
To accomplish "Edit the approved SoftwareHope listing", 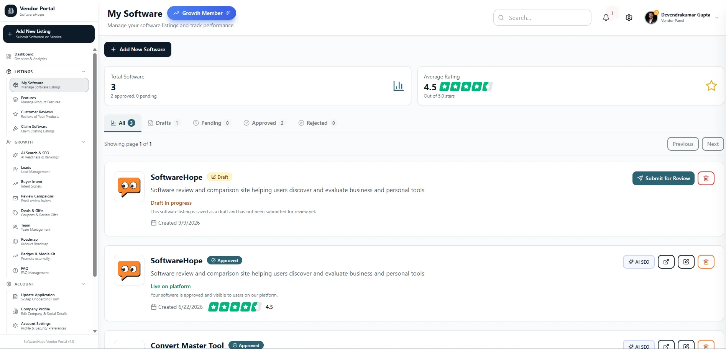I will pyautogui.click(x=686, y=262).
